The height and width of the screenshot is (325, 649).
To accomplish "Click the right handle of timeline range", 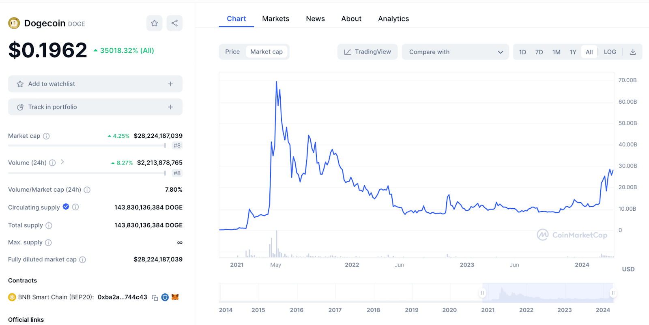I will pos(613,293).
